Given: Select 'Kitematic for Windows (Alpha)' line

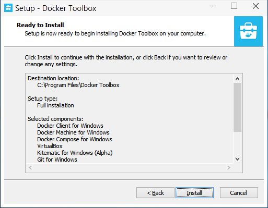Looking at the screenshot, I should (x=75, y=153).
